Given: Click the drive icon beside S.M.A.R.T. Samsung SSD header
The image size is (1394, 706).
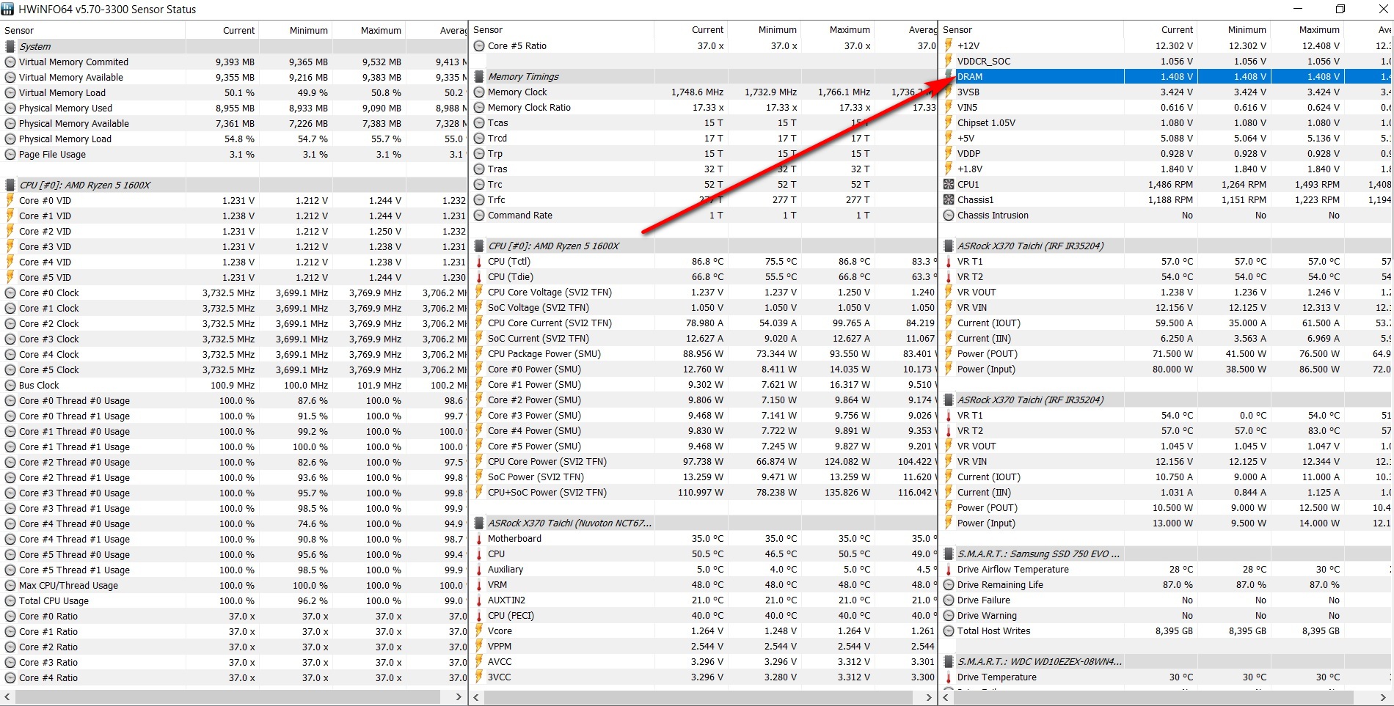Looking at the screenshot, I should pyautogui.click(x=949, y=554).
